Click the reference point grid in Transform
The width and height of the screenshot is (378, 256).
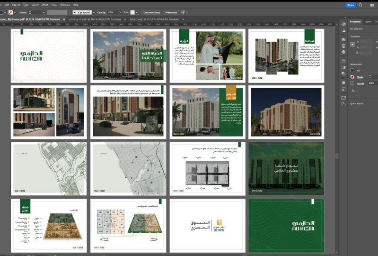(352, 44)
